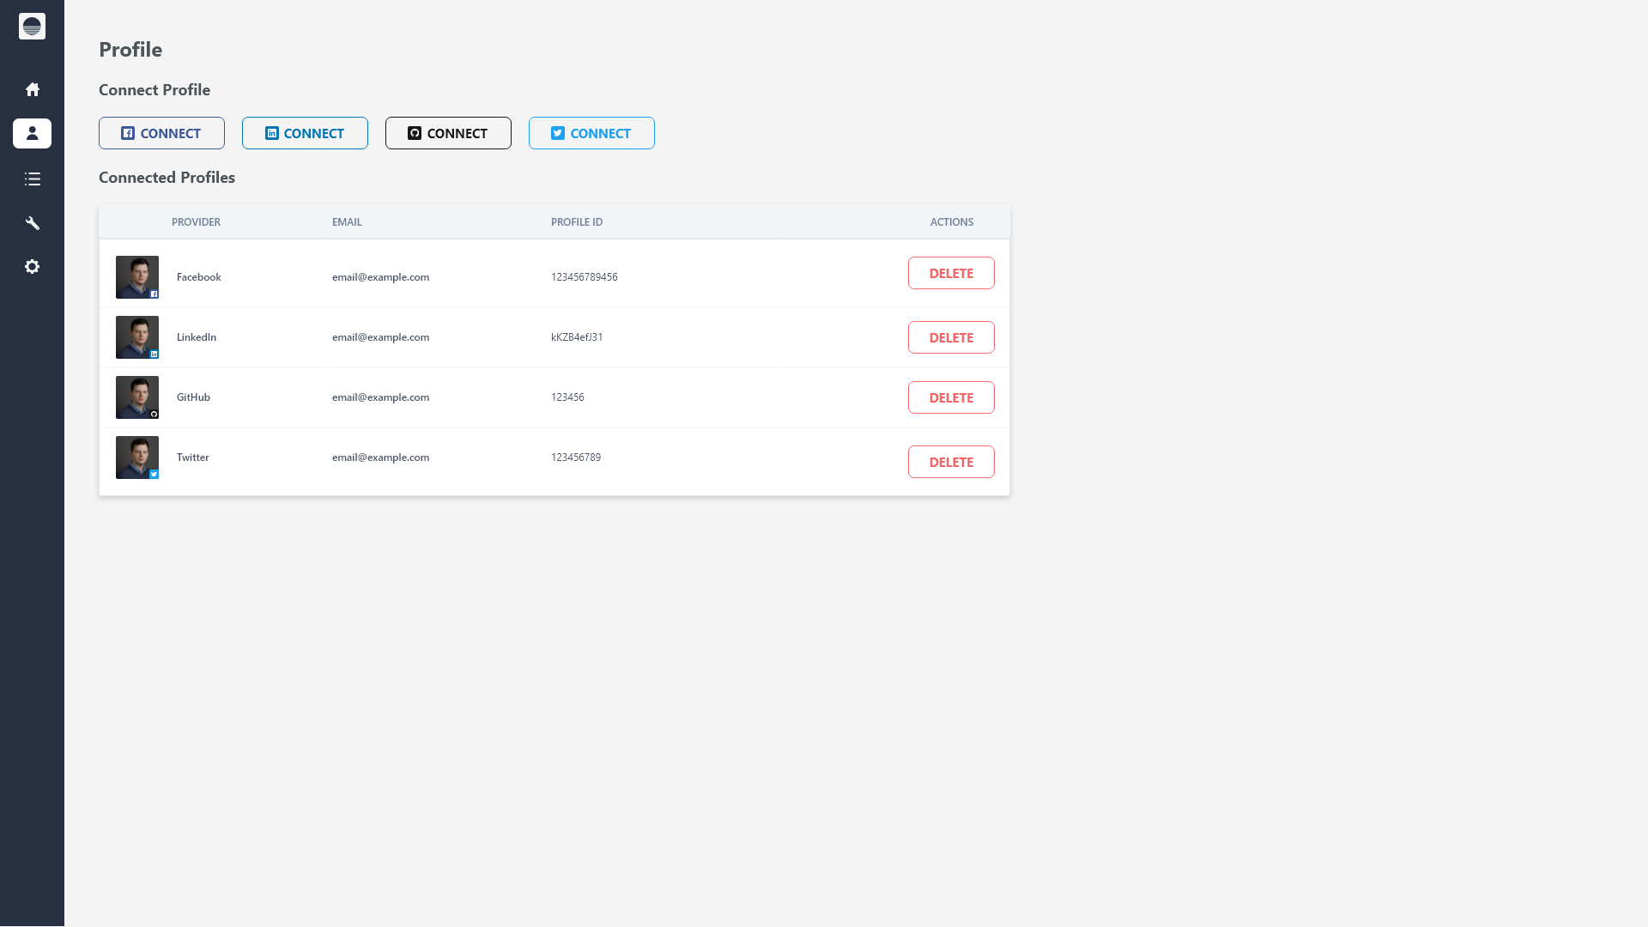1648x927 pixels.
Task: Connect a GitHub profile
Action: [448, 133]
